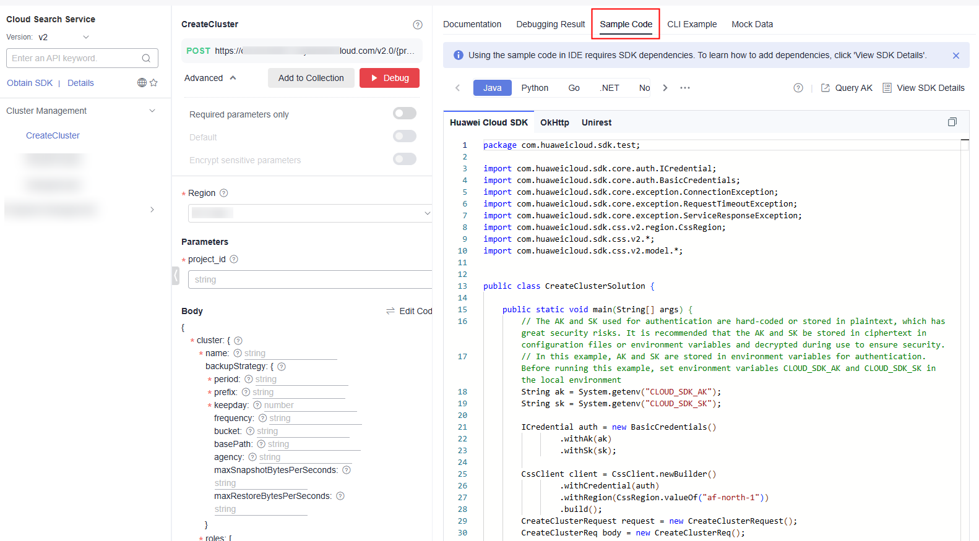Click the name string input field

[x=290, y=354]
